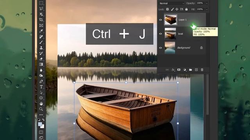The height and width of the screenshot is (140, 250).
Task: Select the Dodge tool
Action: click(x=41, y=75)
